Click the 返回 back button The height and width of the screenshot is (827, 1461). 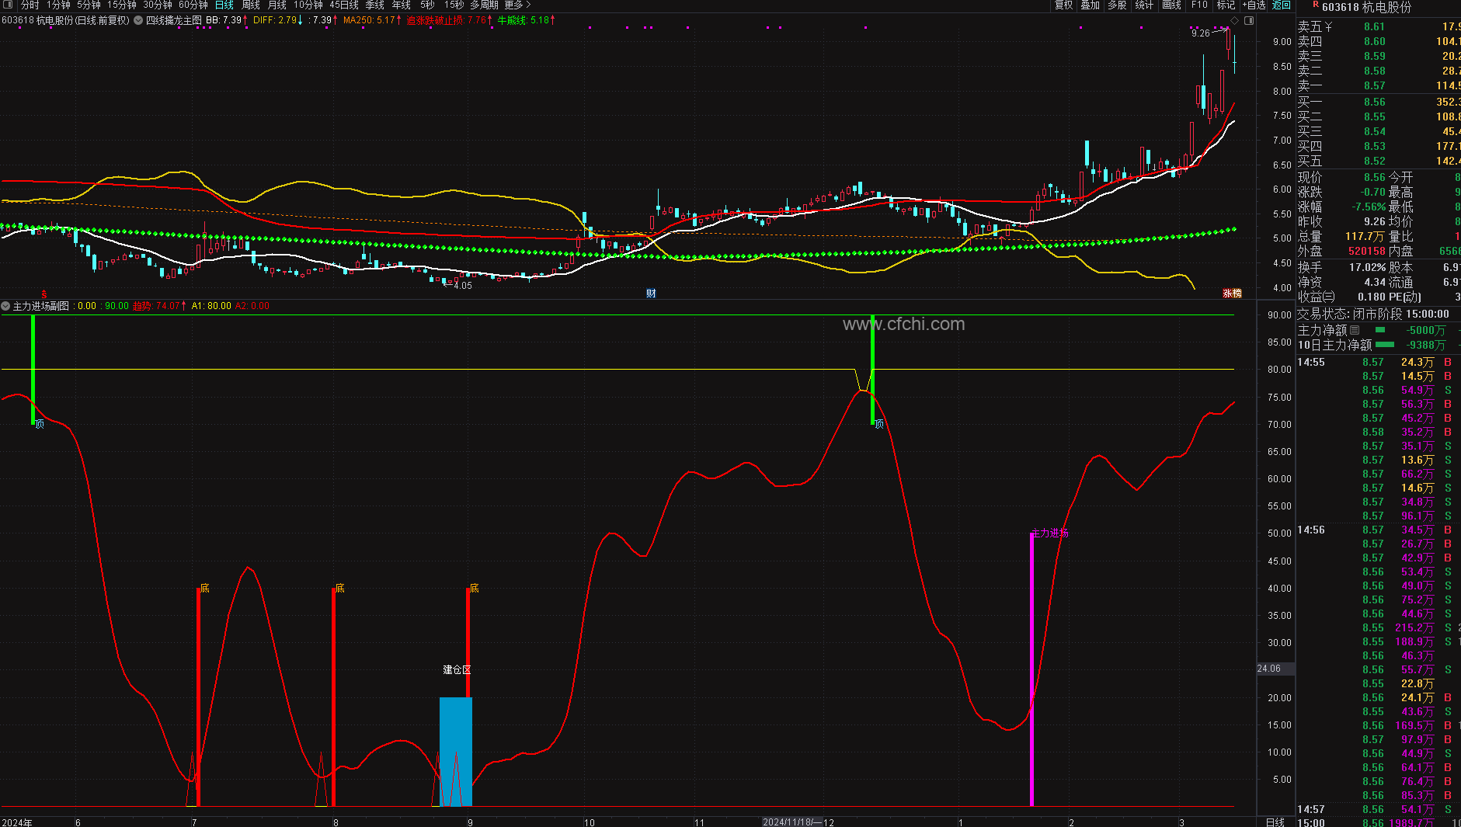(x=1282, y=5)
